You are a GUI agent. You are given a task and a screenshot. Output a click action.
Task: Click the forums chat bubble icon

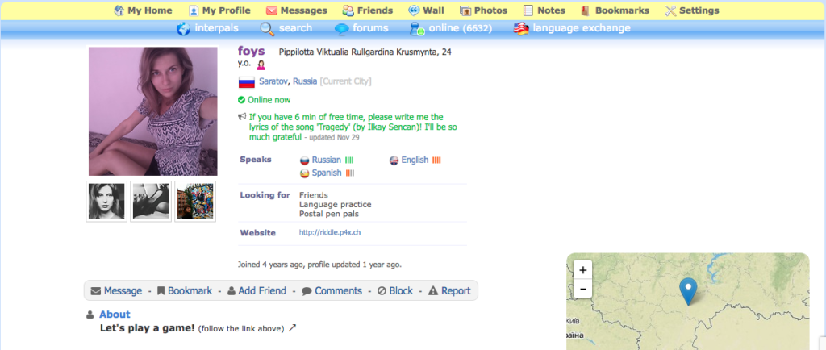click(342, 29)
